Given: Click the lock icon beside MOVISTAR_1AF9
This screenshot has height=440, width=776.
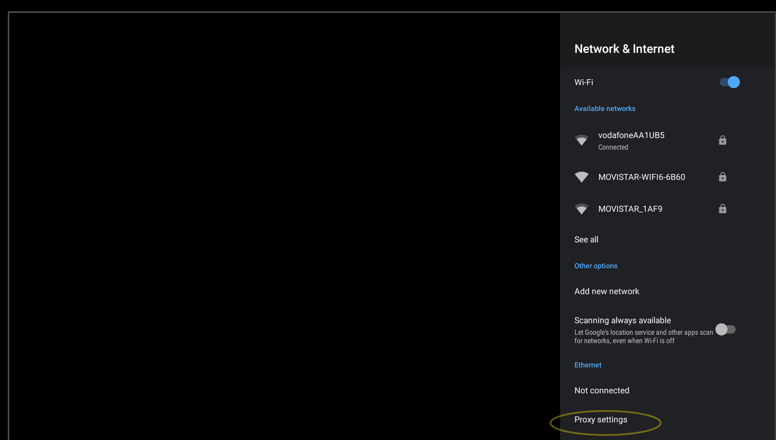Looking at the screenshot, I should [x=722, y=209].
